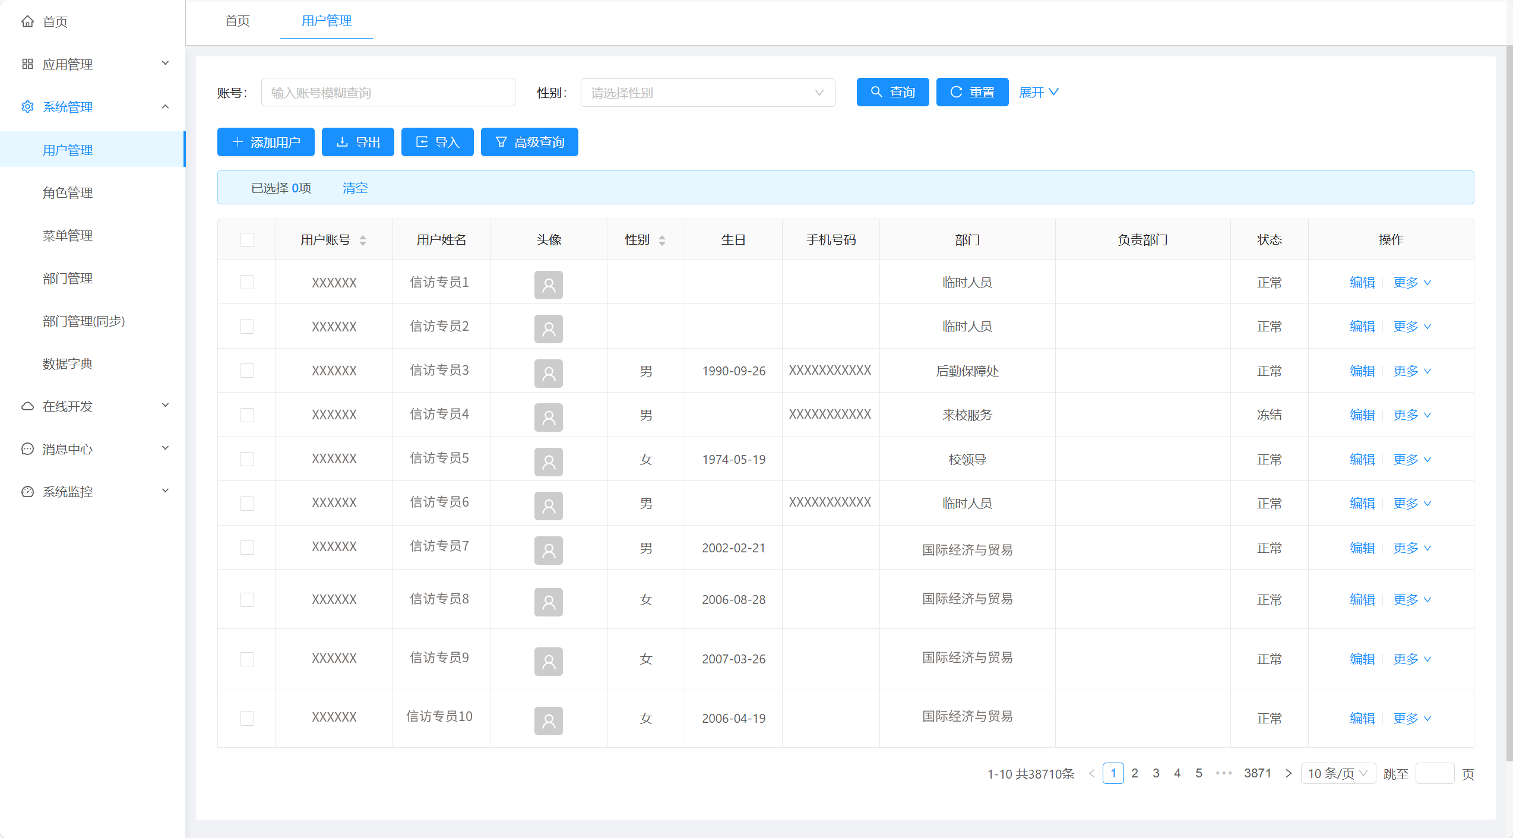The image size is (1513, 838).
Task: Expand the 应用管理 sidebar menu
Action: click(93, 64)
